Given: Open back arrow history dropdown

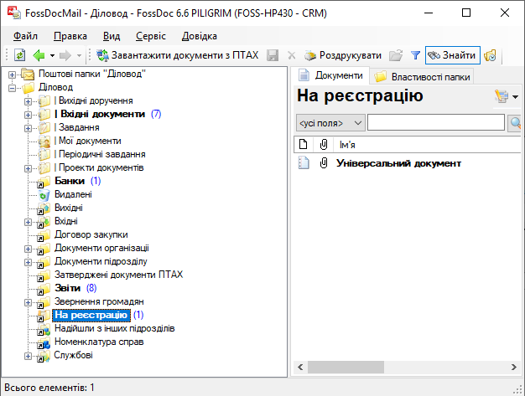Looking at the screenshot, I should coord(53,55).
